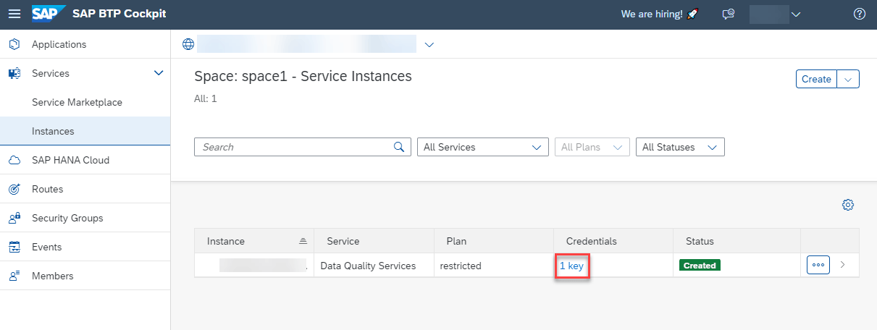Open the Create button dropdown arrow

point(849,79)
